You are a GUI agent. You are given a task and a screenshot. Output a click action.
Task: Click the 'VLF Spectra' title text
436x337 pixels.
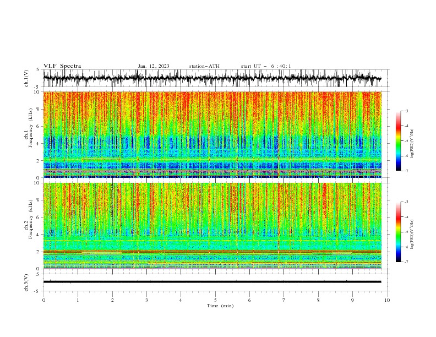click(x=62, y=66)
